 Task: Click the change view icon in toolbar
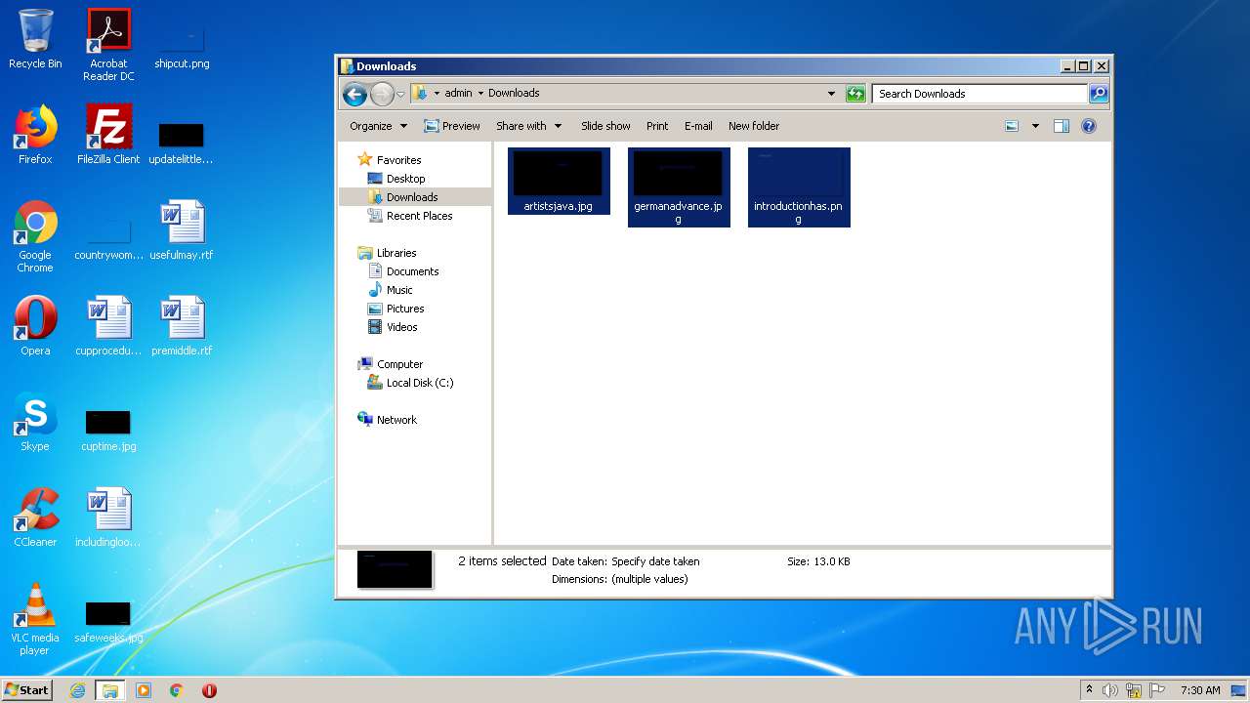pos(1012,126)
